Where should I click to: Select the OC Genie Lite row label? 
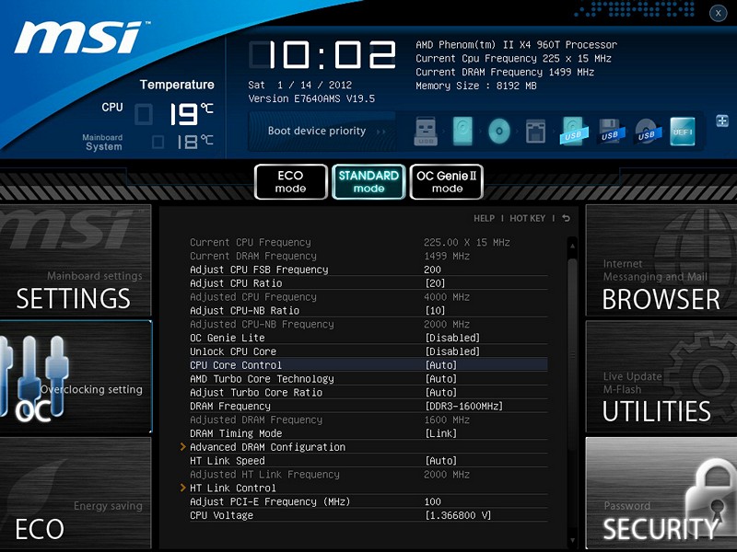point(227,338)
